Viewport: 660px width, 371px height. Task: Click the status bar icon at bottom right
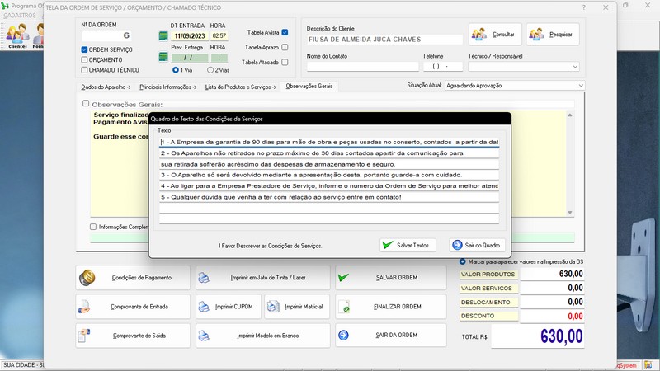[648, 365]
